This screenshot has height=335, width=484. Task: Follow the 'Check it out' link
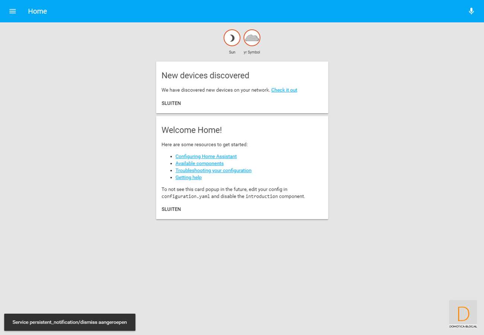click(284, 90)
